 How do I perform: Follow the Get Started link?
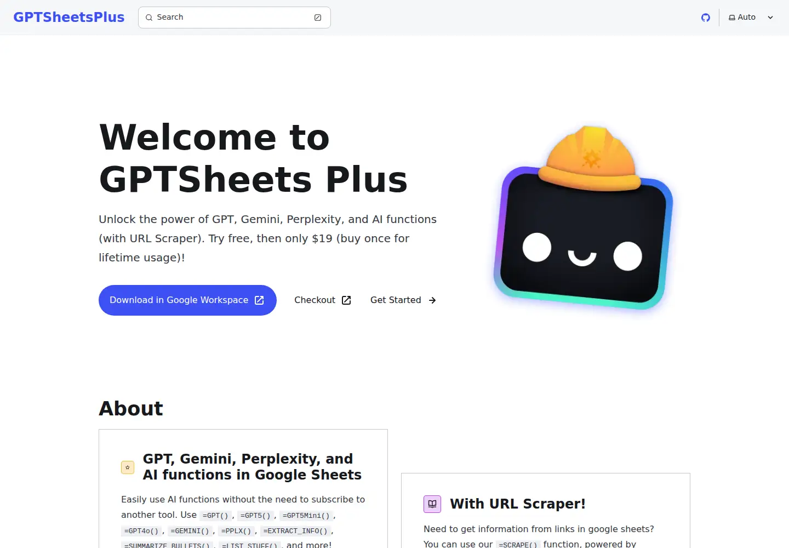pyautogui.click(x=403, y=300)
